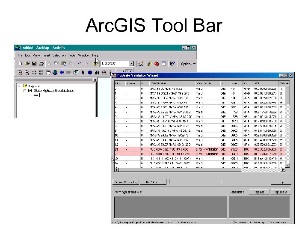The image size is (308, 231).
Task: Click the Print icon in ArcMap toolbar
Action: pos(41,64)
